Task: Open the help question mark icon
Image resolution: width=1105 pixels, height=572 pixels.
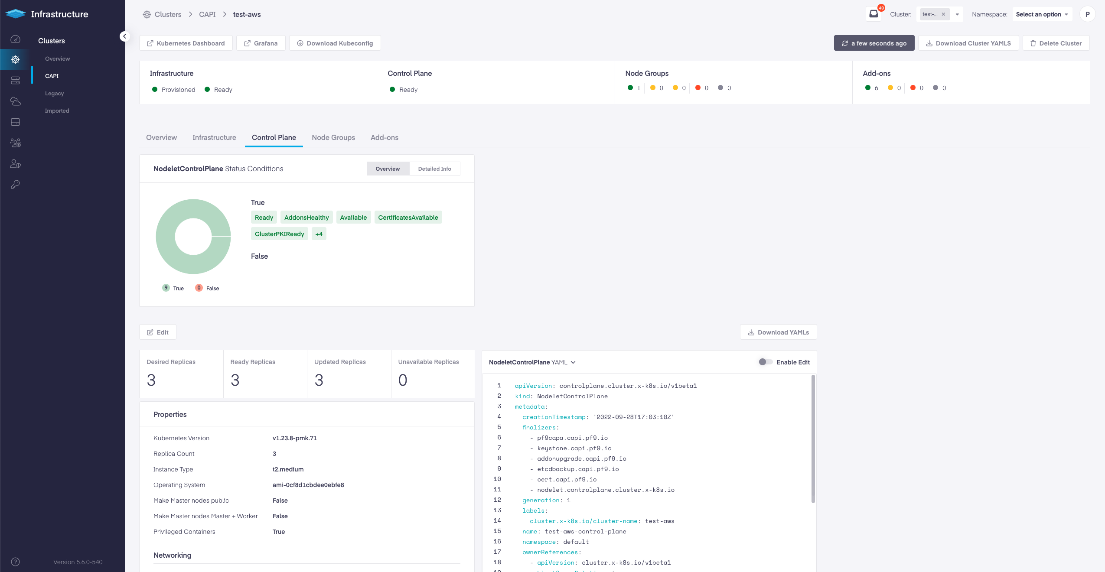Action: pyautogui.click(x=15, y=562)
